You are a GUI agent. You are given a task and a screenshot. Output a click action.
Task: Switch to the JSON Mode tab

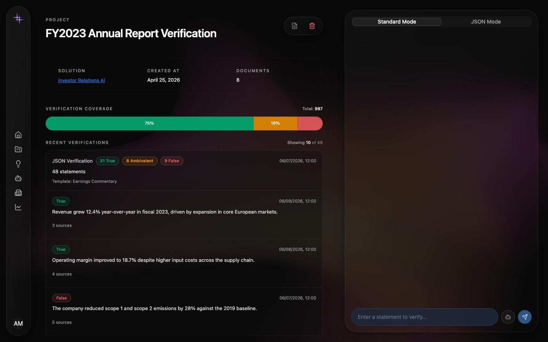click(x=486, y=22)
